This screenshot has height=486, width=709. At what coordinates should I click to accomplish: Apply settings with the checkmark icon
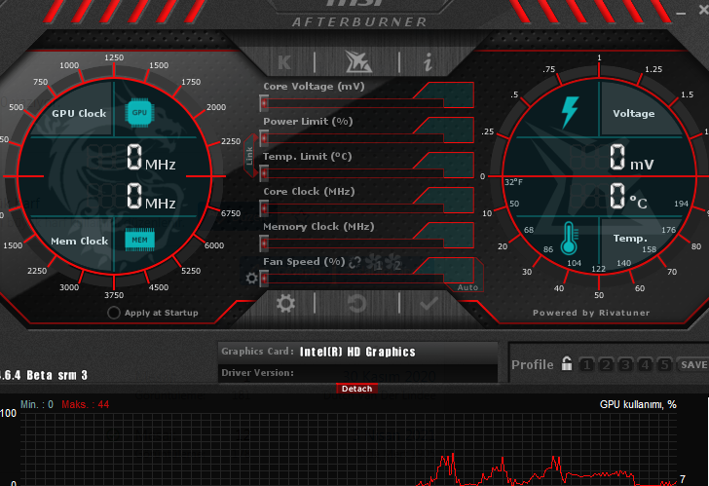tap(429, 303)
